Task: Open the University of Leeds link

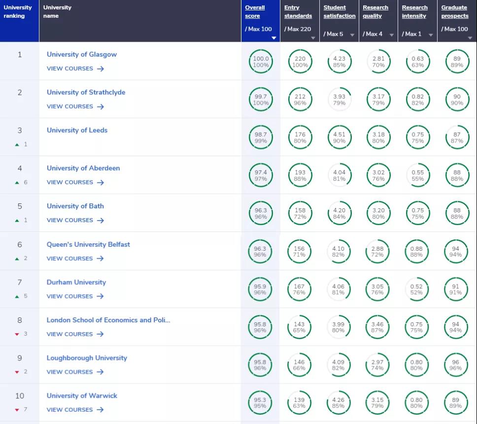Action: pyautogui.click(x=77, y=130)
